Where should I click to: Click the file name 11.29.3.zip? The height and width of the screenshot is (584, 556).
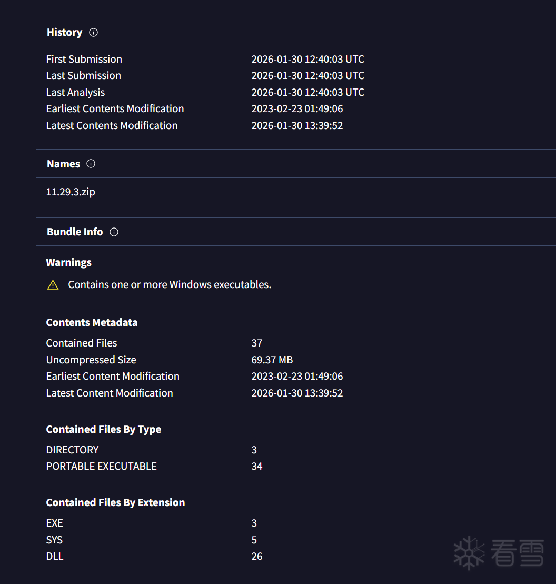pyautogui.click(x=71, y=192)
